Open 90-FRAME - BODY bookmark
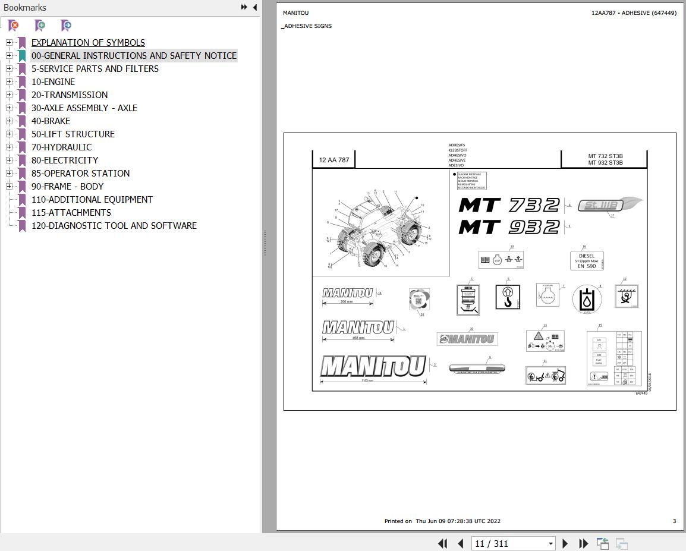 point(67,186)
